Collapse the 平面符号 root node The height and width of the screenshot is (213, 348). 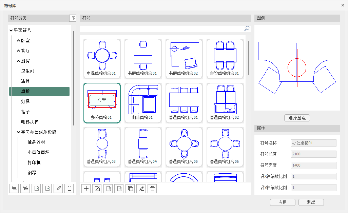12,31
